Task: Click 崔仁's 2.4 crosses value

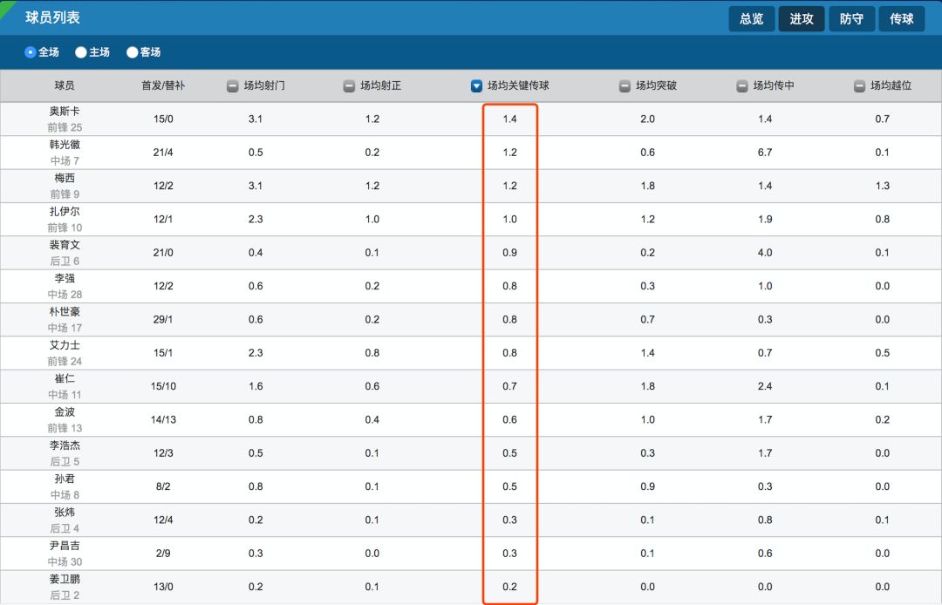Action: tap(765, 386)
